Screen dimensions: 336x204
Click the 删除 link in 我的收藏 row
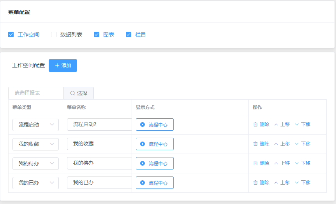coord(264,144)
